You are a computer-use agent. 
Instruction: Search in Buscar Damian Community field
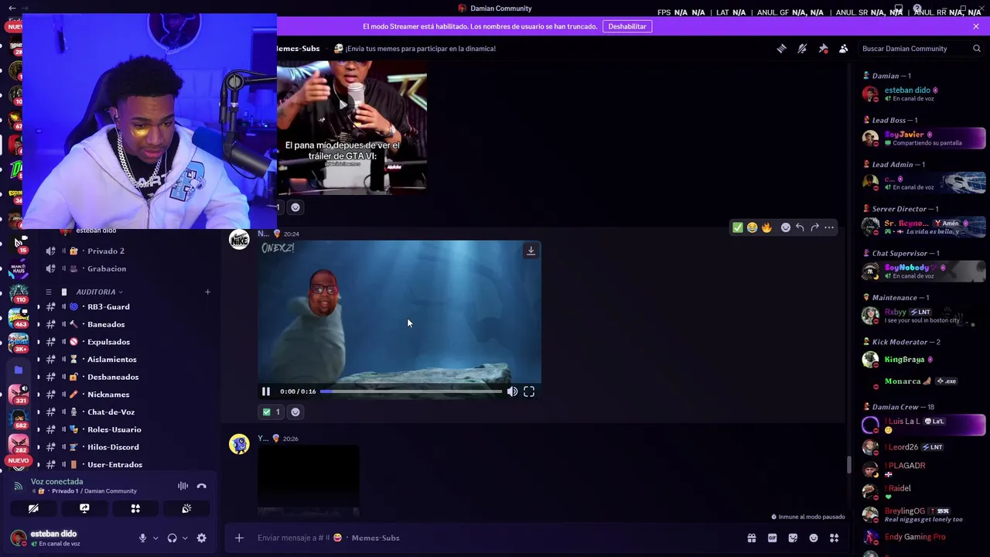[920, 49]
